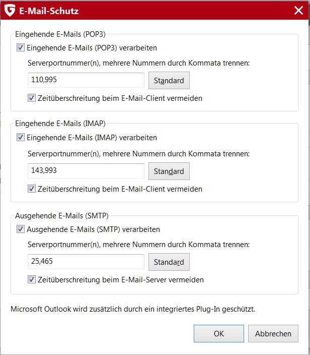The height and width of the screenshot is (355, 310).
Task: Uncheck POP3 'Zeitüberschreitung beim E-Mail-Client vermeiden'
Action: (32, 98)
